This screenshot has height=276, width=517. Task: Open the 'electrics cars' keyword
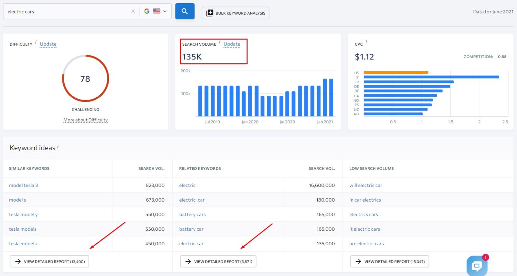pyautogui.click(x=364, y=215)
